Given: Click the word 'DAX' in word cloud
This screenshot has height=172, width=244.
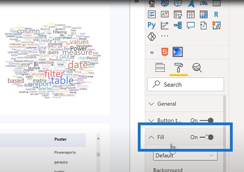Looking at the screenshot, I should pos(64,57).
